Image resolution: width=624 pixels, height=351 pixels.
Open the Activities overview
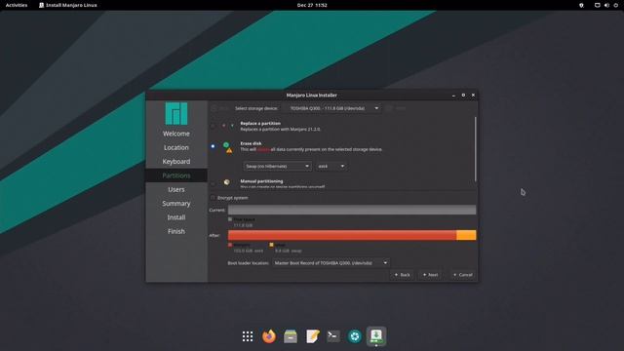tap(17, 5)
